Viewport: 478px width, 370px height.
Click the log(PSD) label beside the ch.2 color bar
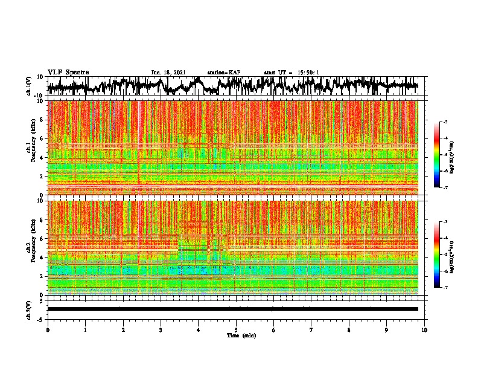[451, 257]
